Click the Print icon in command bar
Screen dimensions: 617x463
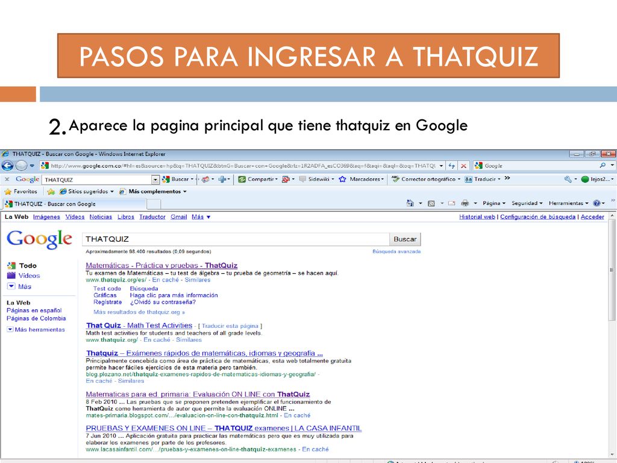tap(465, 203)
